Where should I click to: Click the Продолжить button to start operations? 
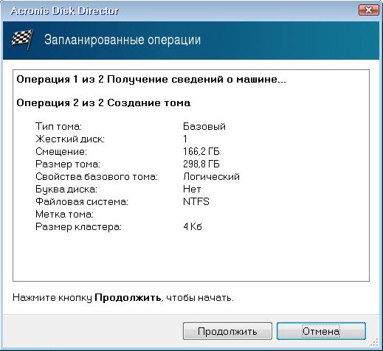pyautogui.click(x=227, y=331)
